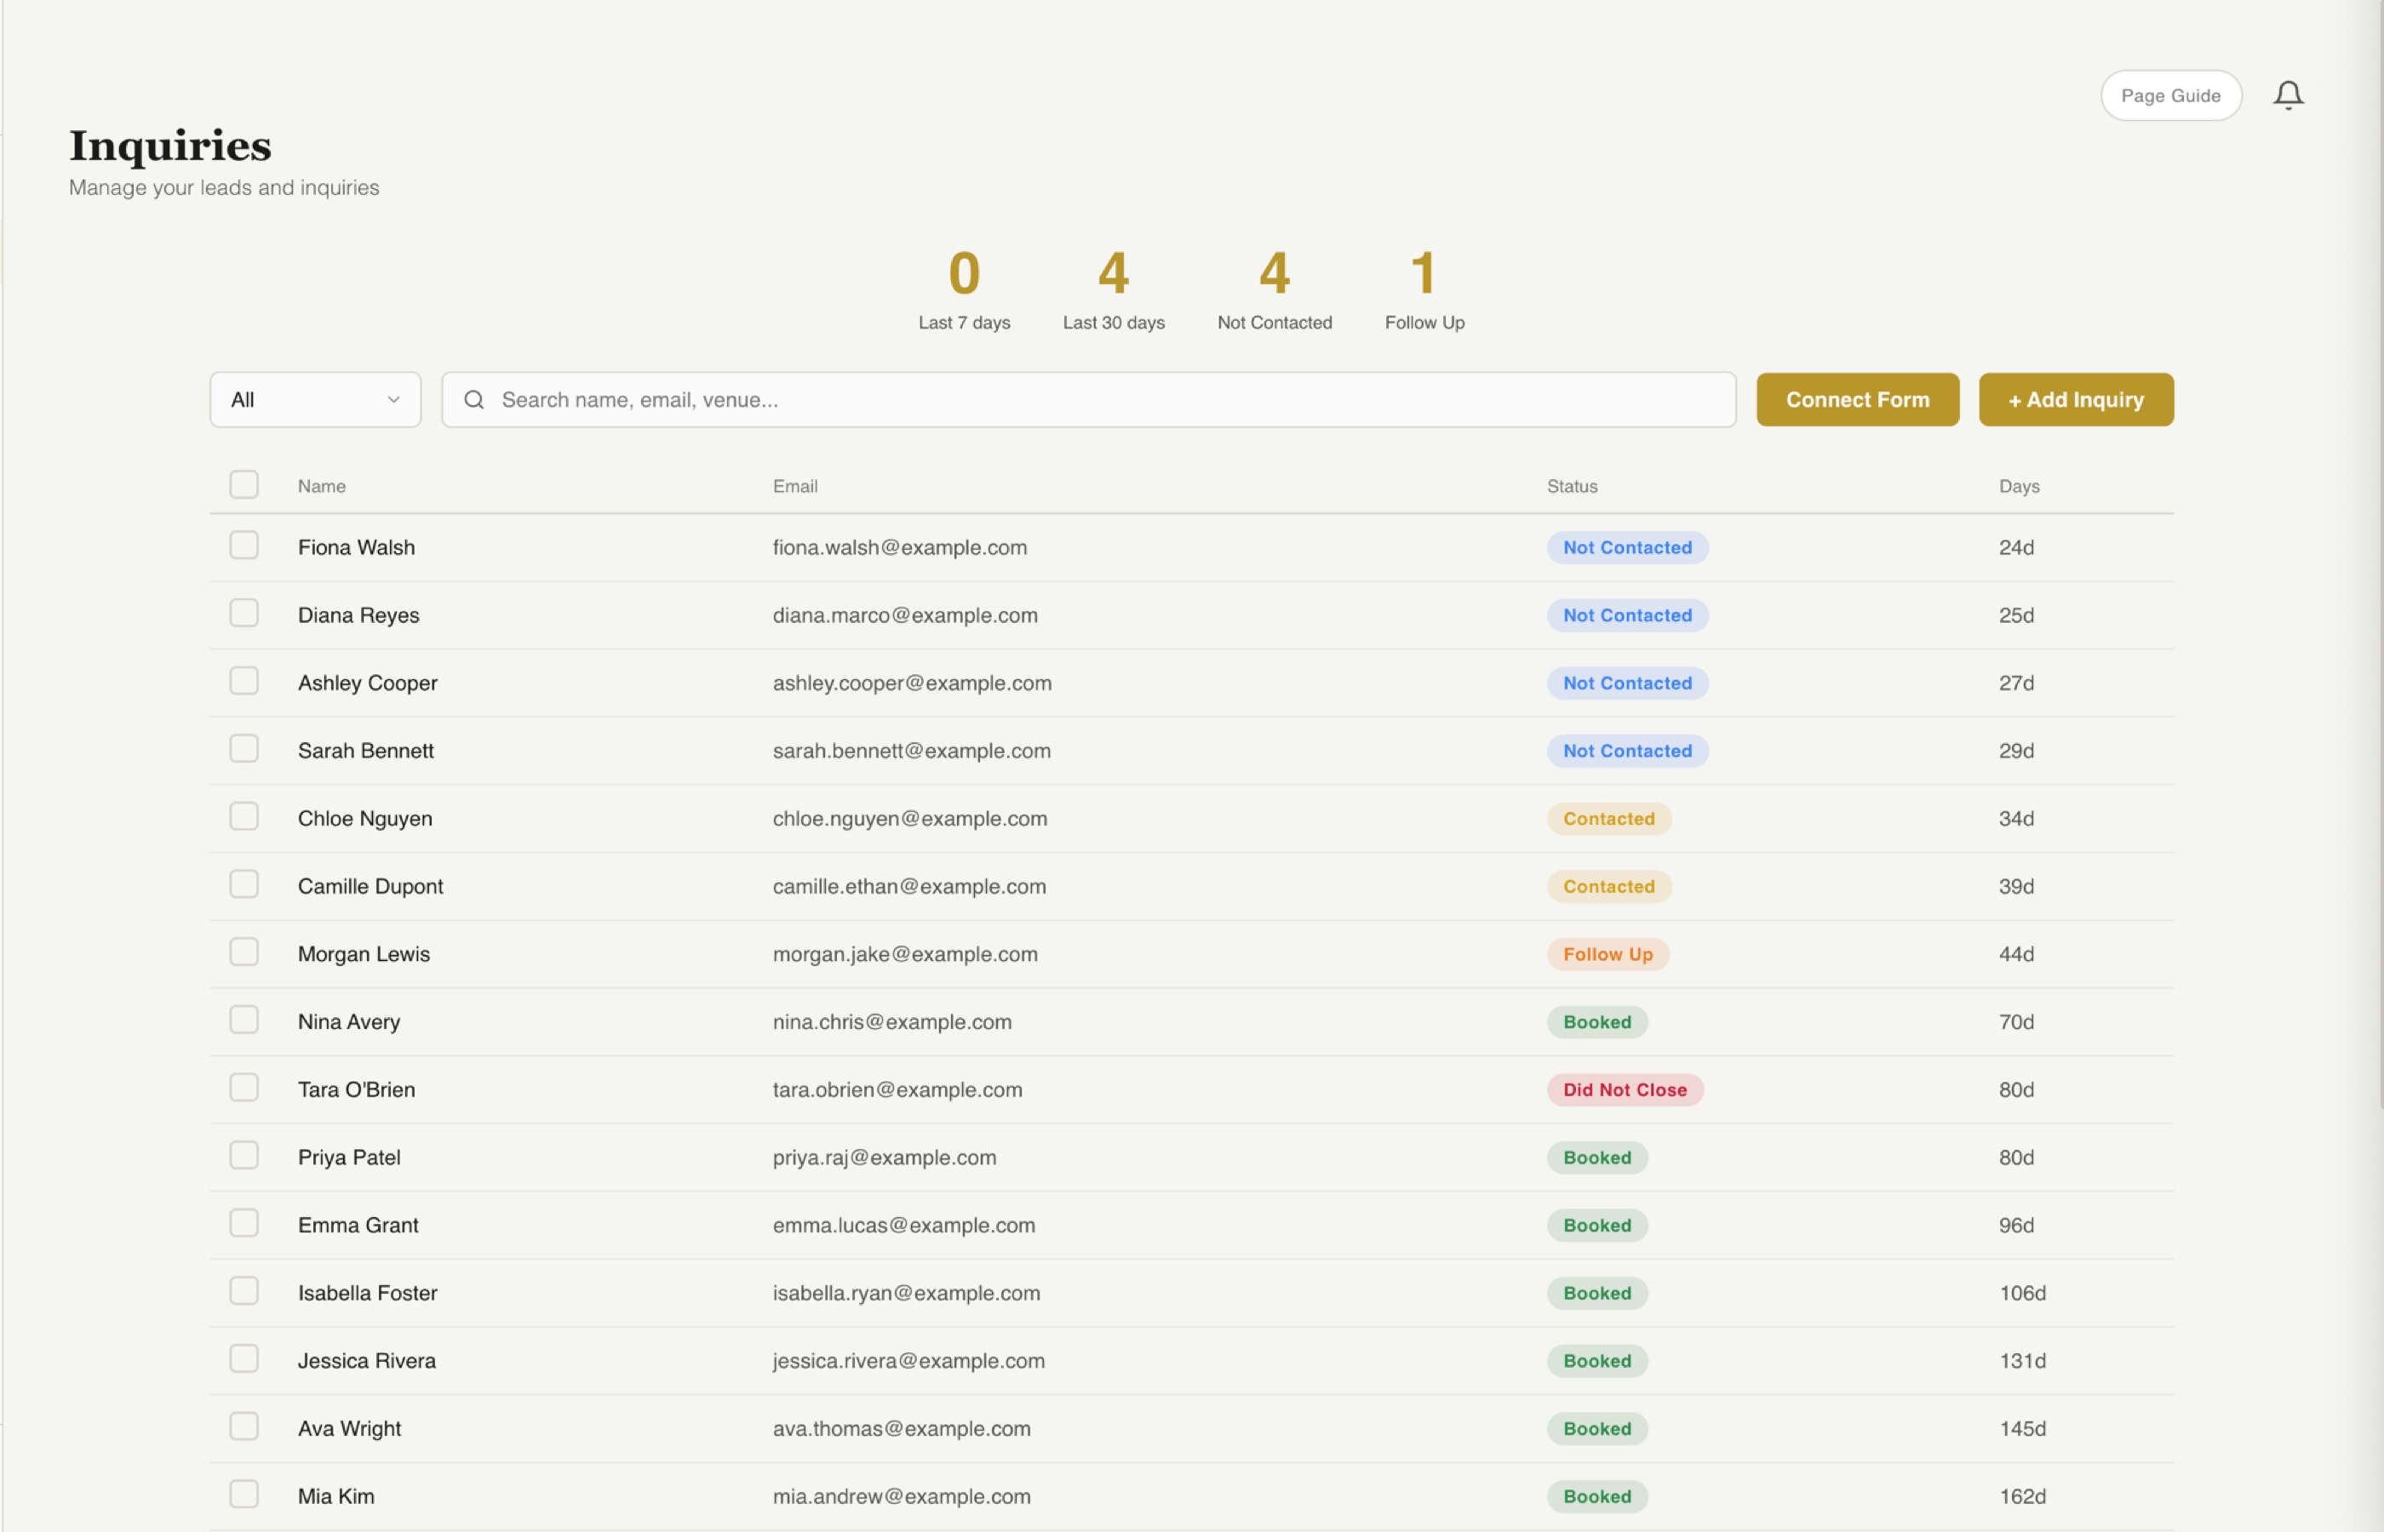Open the All status filter dropdown
Image resolution: width=2384 pixels, height=1532 pixels.
coord(314,399)
